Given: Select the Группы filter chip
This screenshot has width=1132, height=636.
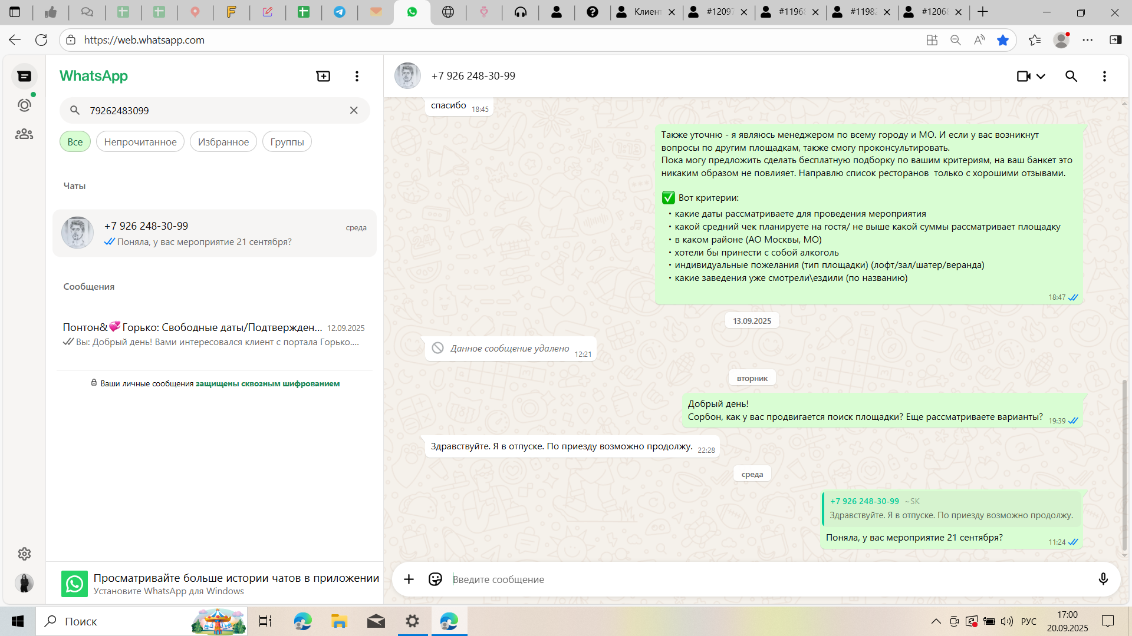Looking at the screenshot, I should 287,142.
